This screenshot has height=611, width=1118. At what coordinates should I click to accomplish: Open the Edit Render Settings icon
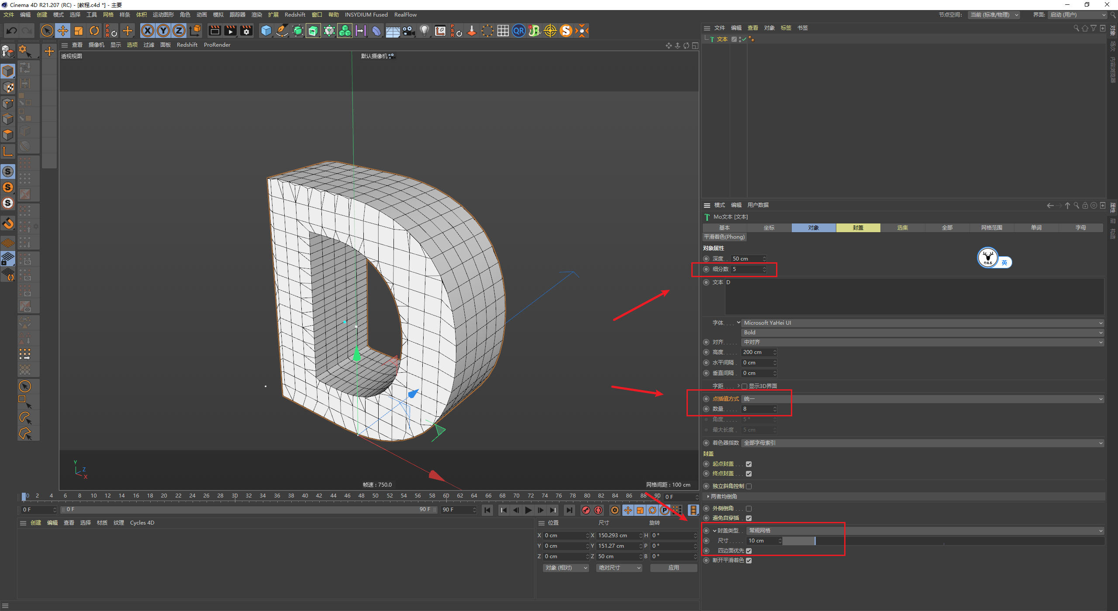coord(247,31)
